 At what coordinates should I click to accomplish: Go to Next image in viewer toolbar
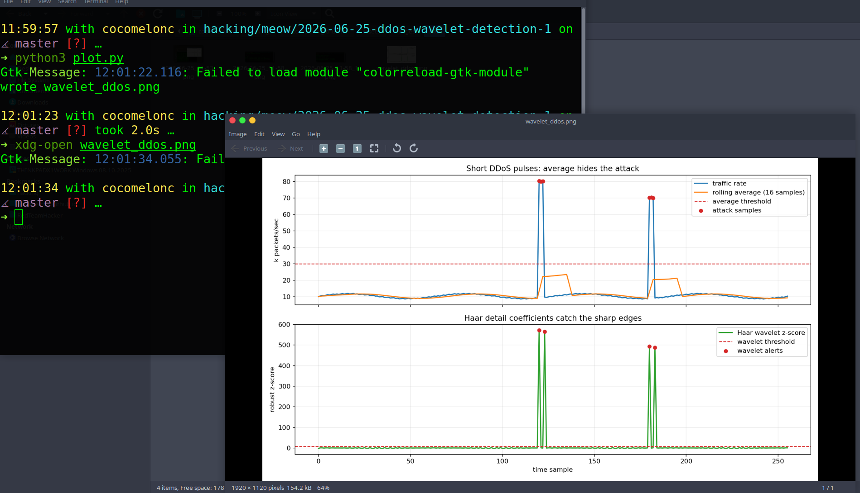tap(290, 148)
